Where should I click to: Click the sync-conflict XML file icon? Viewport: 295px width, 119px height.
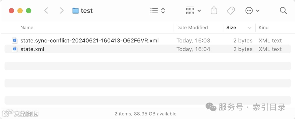tap(15, 41)
